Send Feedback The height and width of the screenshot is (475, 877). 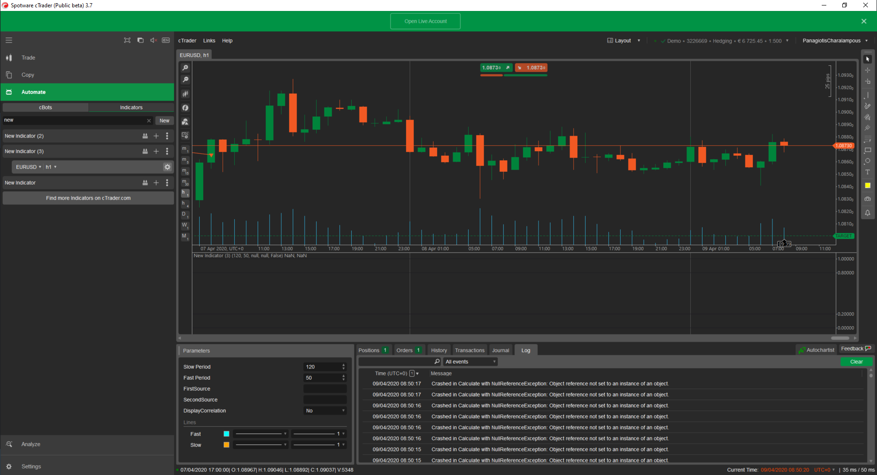[x=856, y=349]
